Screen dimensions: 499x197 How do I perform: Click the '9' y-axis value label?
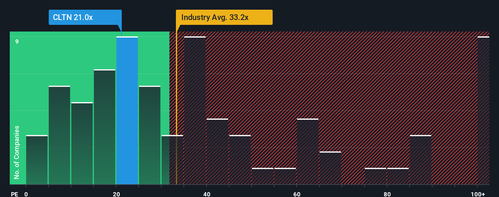click(x=17, y=42)
